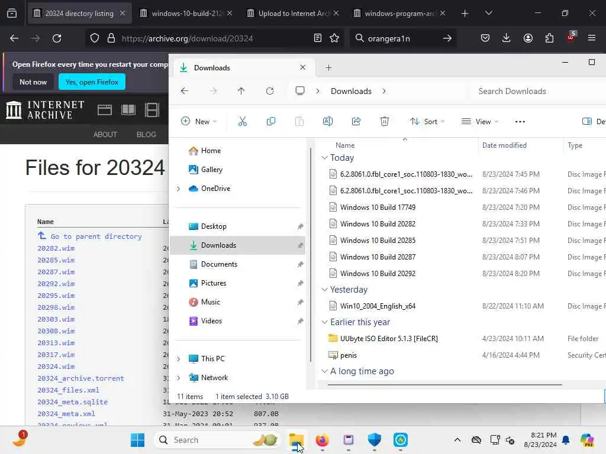
Task: Click the Cut icon in Explorer toolbar
Action: pos(242,122)
